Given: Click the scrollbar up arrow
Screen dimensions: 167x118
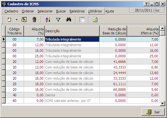Looking at the screenshot, I should pyautogui.click(x=162, y=28).
